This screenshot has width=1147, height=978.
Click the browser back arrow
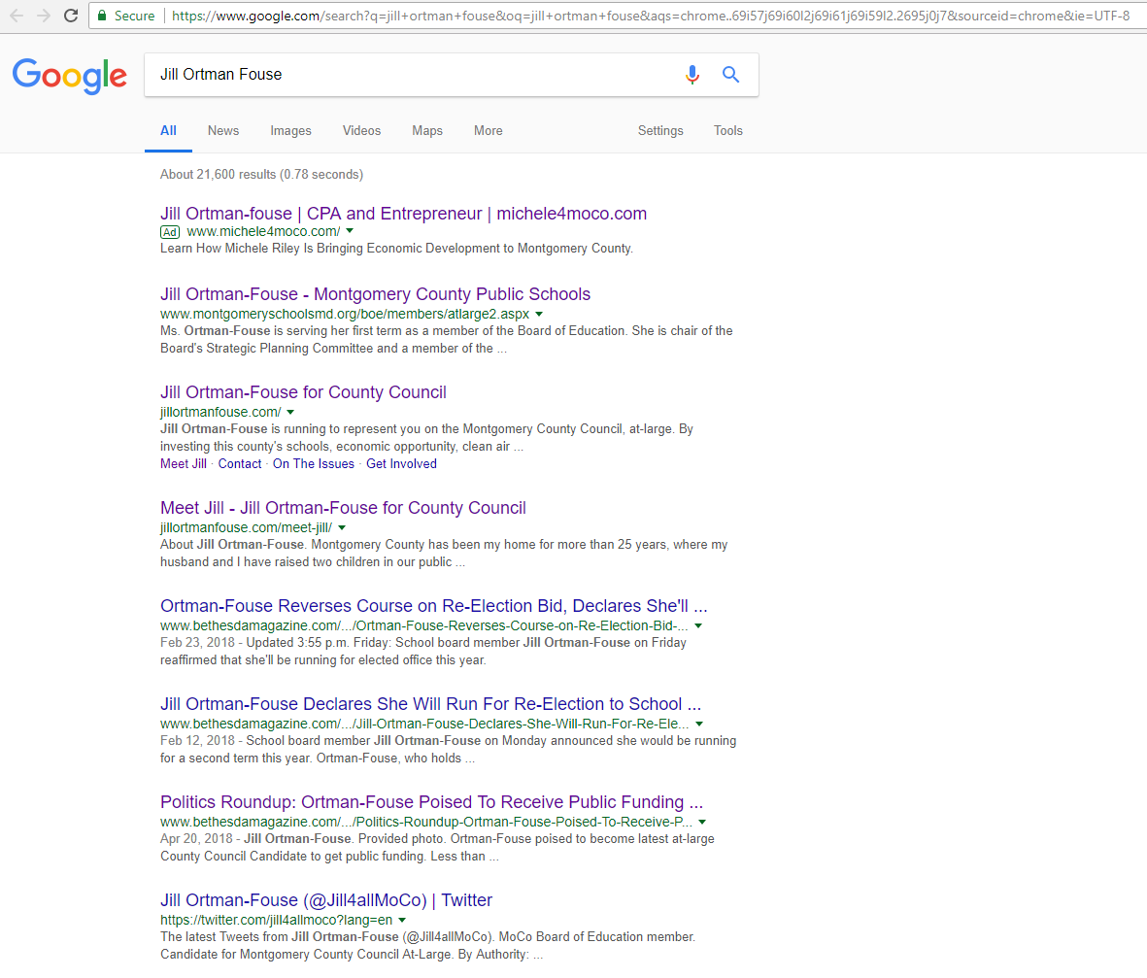click(x=17, y=16)
